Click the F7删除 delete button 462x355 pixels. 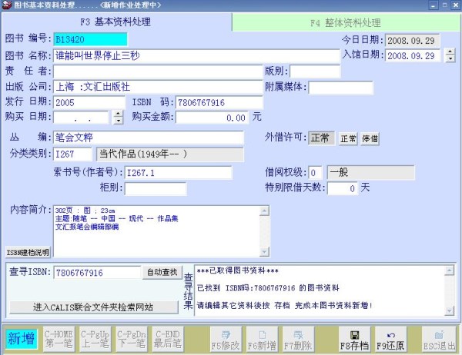(298, 339)
